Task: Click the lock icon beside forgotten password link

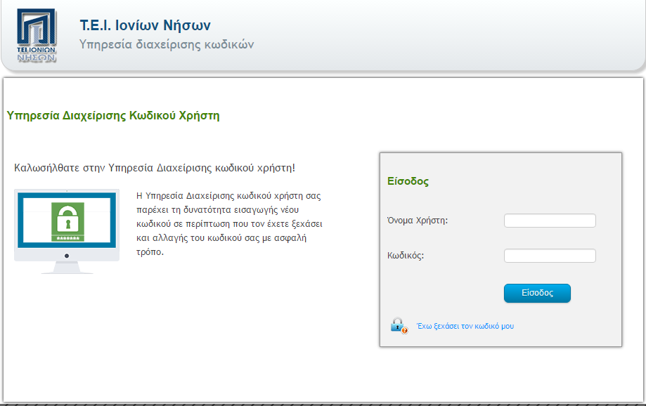Action: pyautogui.click(x=399, y=326)
